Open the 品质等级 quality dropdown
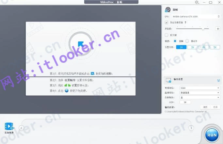Screen dimensions: 223x144 pos(200,98)
